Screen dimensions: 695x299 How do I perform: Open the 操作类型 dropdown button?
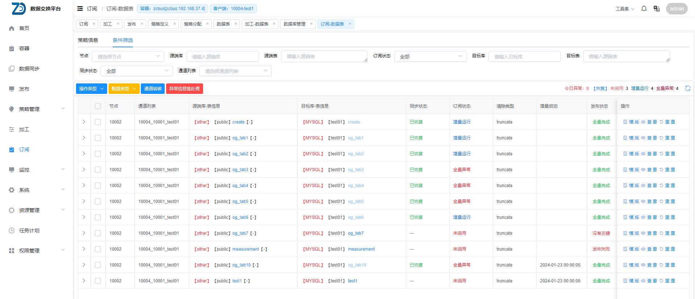[91, 89]
